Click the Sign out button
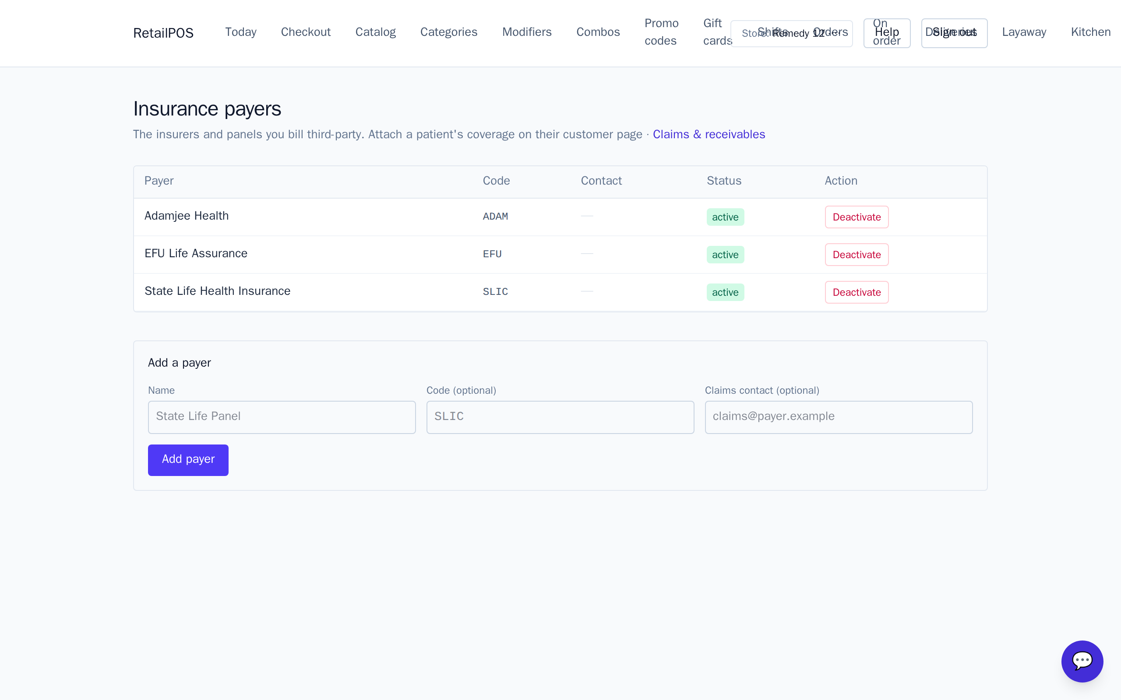The width and height of the screenshot is (1121, 700). pos(954,33)
